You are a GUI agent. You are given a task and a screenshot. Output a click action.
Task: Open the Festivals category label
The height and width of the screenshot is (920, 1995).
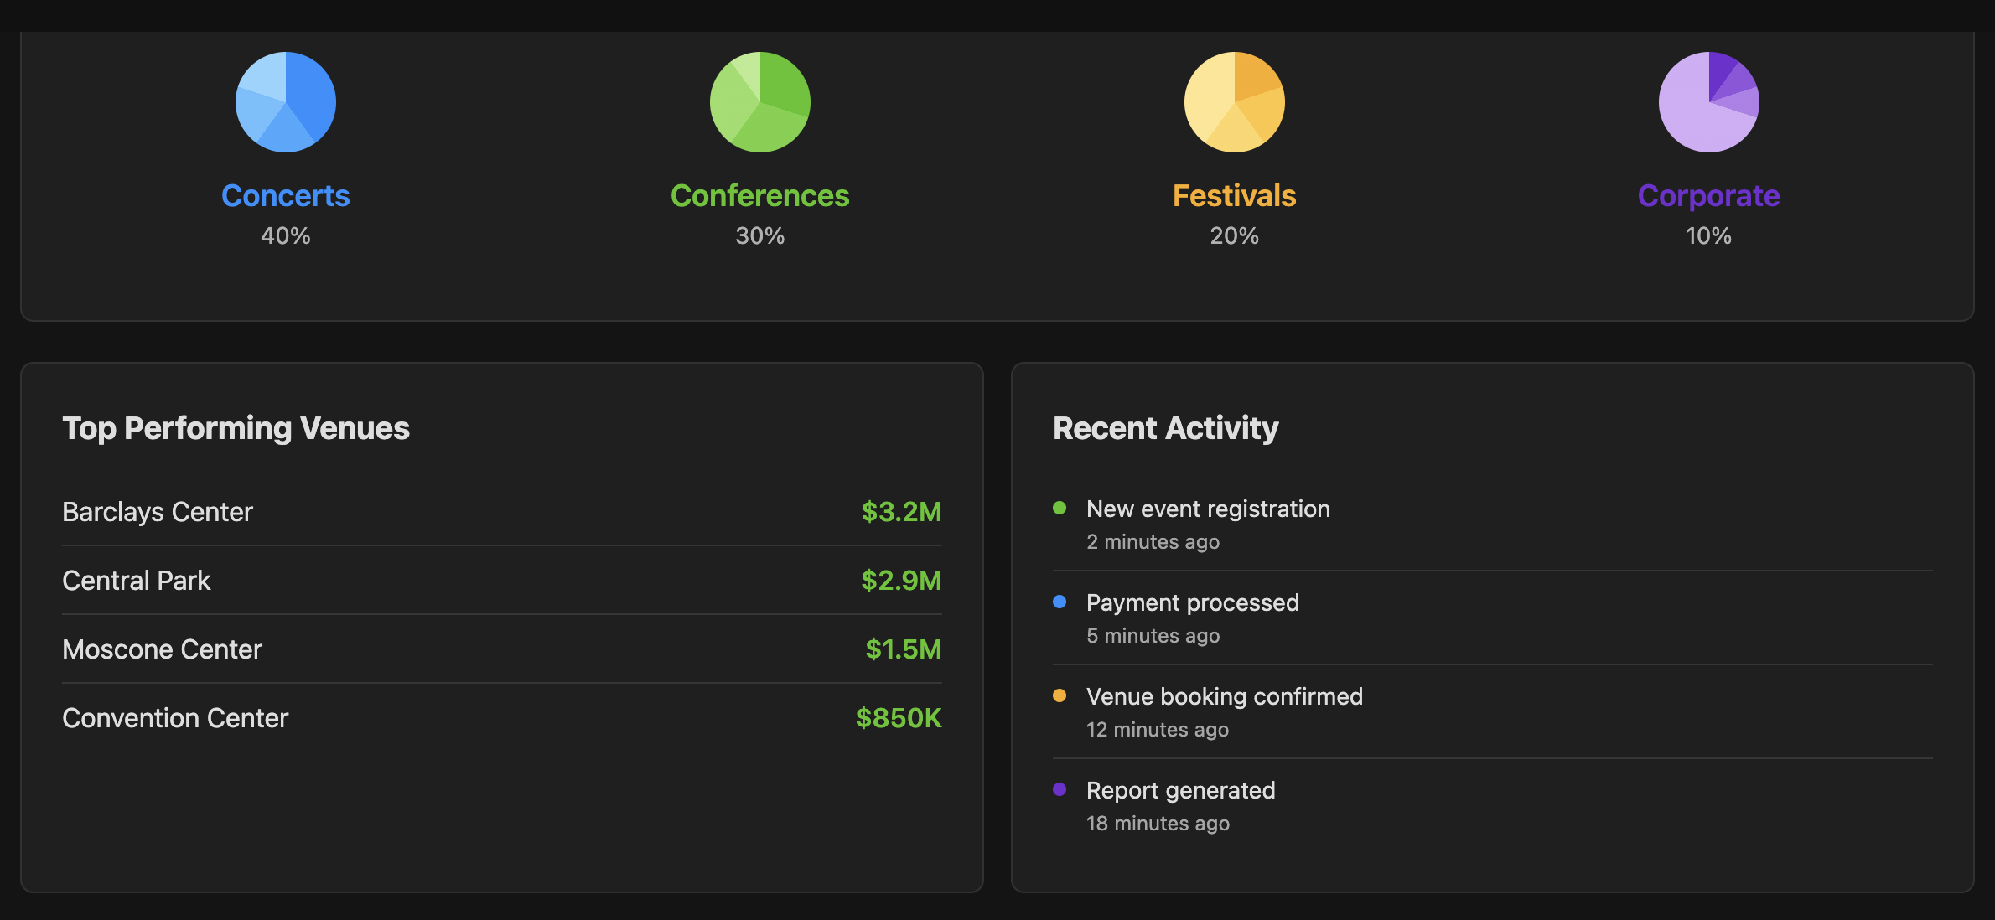(1235, 195)
